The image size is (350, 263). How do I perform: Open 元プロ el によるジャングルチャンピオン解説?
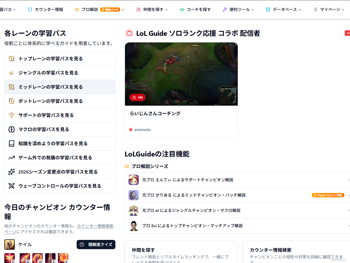pos(237,210)
